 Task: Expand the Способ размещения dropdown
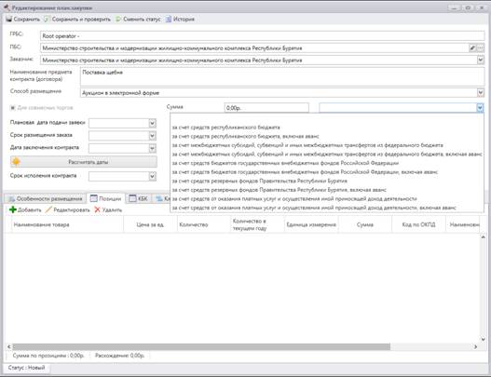pos(481,92)
